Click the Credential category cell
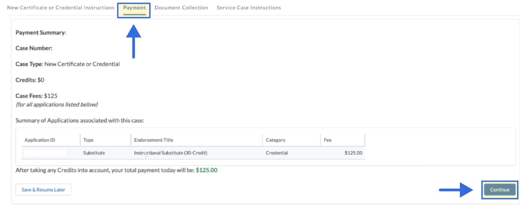 click(x=277, y=153)
